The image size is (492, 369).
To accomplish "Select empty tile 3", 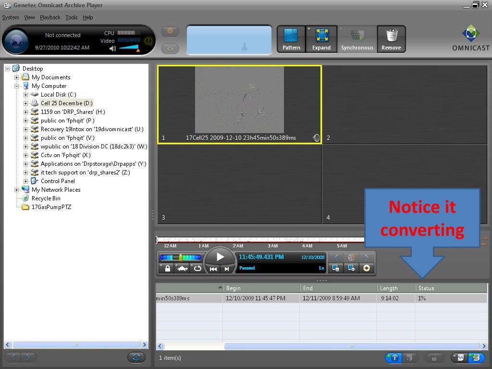I will 239,184.
